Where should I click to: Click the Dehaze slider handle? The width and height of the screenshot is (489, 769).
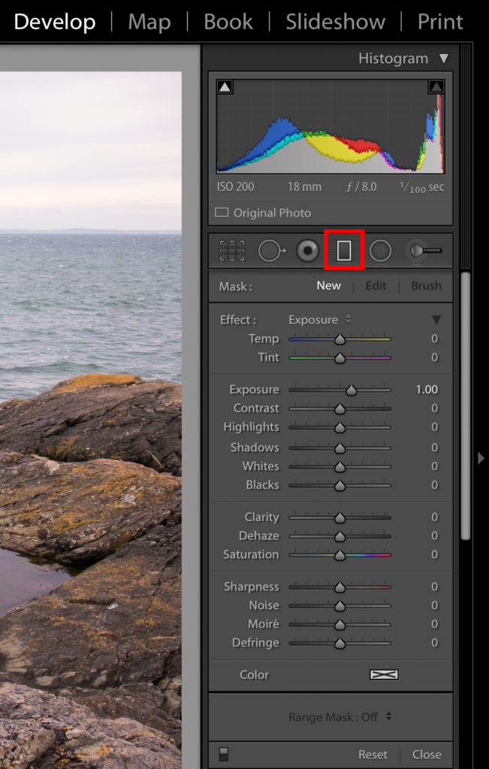[x=340, y=536]
